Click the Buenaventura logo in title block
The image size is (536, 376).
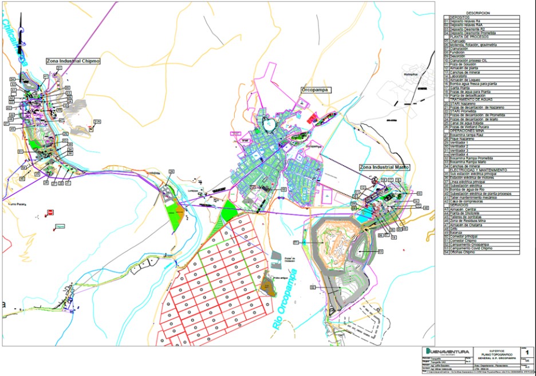446,351
